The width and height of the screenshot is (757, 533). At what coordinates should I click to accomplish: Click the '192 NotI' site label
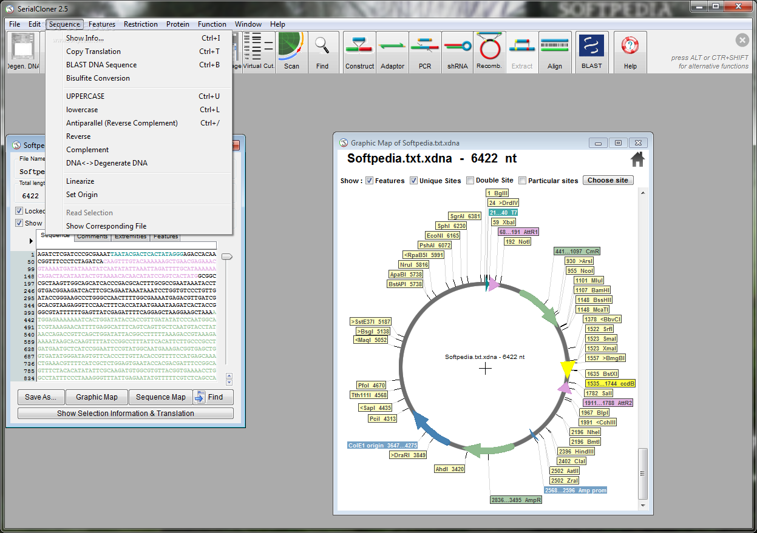click(x=517, y=241)
